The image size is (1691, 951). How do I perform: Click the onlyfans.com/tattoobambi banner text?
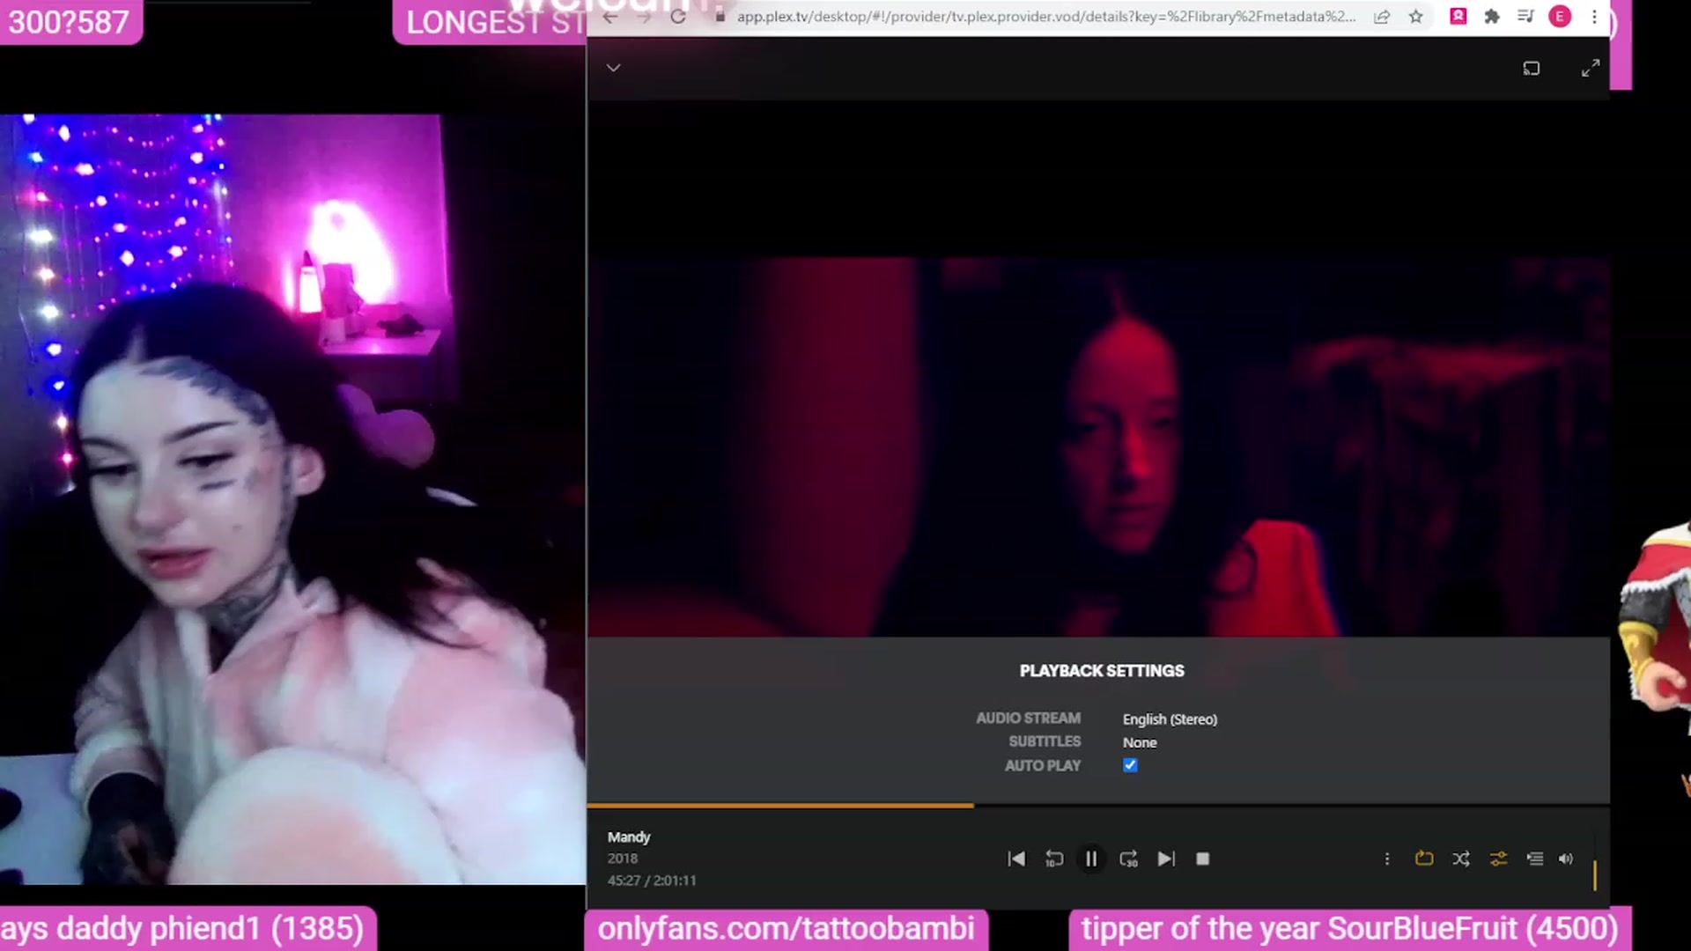click(786, 928)
